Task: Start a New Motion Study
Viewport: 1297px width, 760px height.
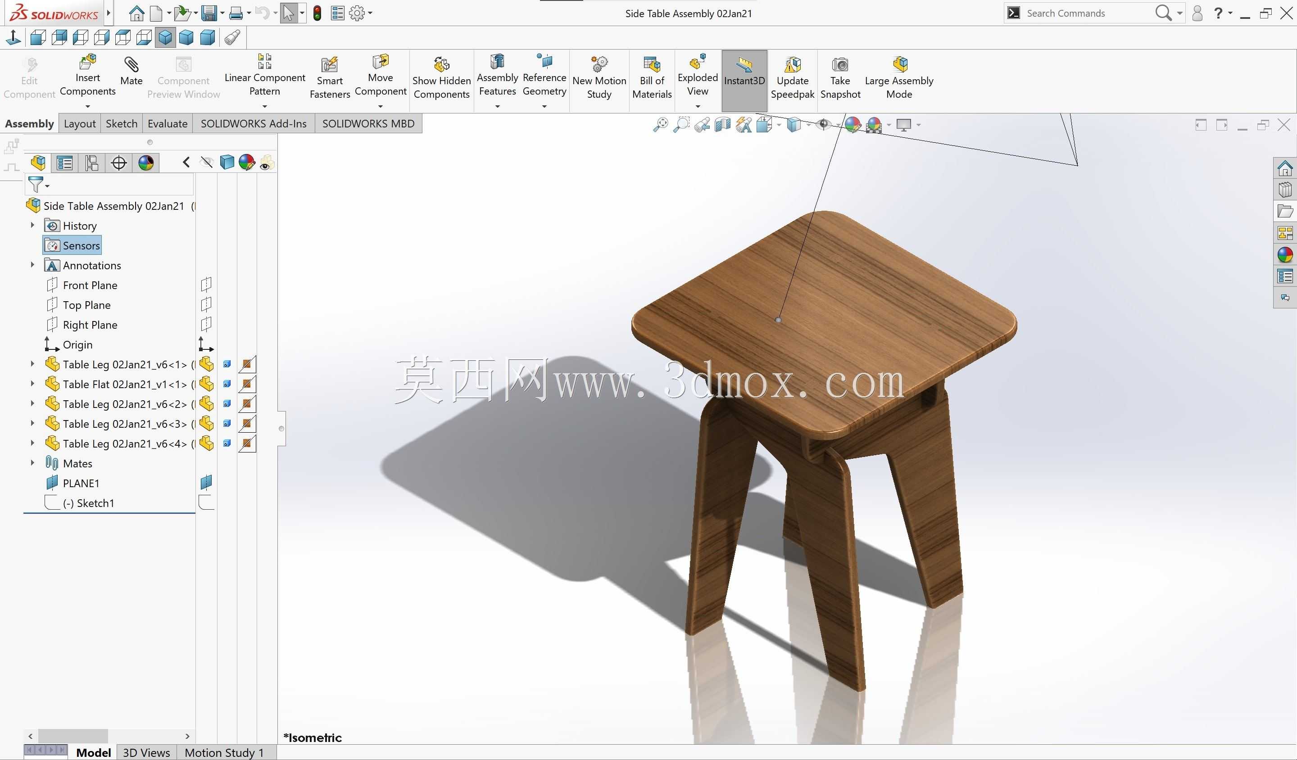Action: click(599, 78)
